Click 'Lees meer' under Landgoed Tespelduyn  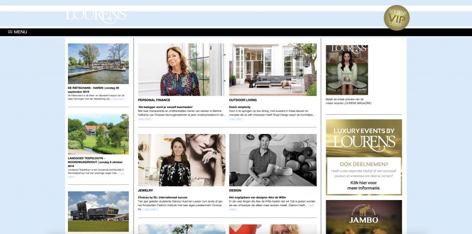tap(71, 176)
